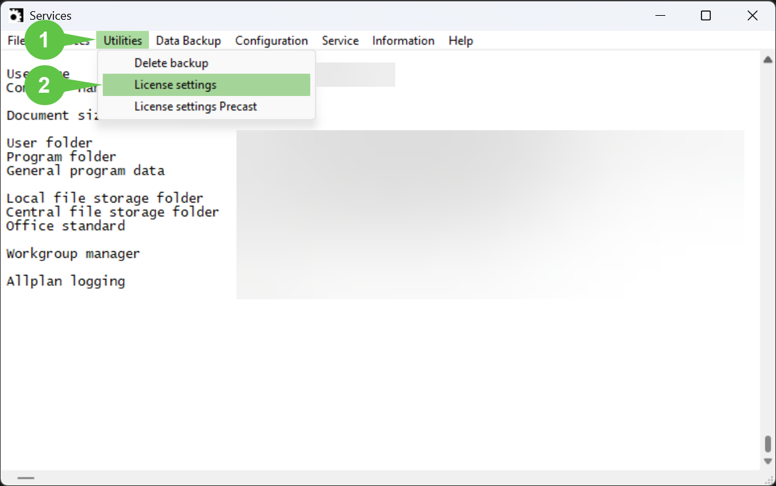The width and height of the screenshot is (776, 486).
Task: Click the scroll down arrow
Action: [767, 461]
